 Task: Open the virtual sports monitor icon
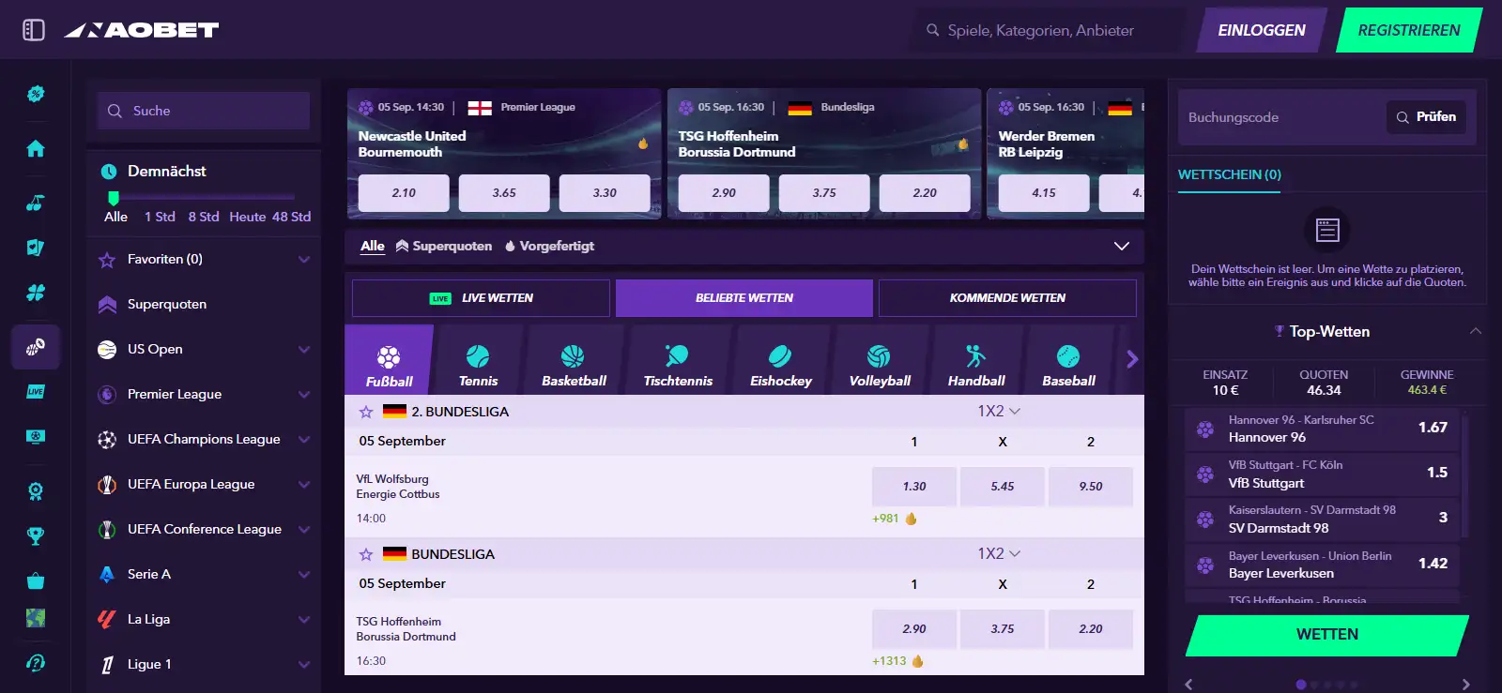pos(36,436)
